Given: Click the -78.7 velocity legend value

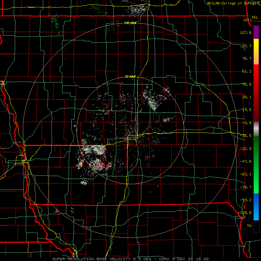Looking at the screenshot, I should point(246,187).
